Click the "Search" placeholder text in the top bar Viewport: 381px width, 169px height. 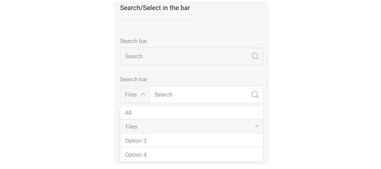(134, 56)
